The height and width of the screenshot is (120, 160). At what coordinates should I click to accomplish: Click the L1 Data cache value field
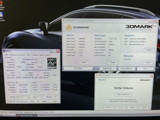click(45, 85)
